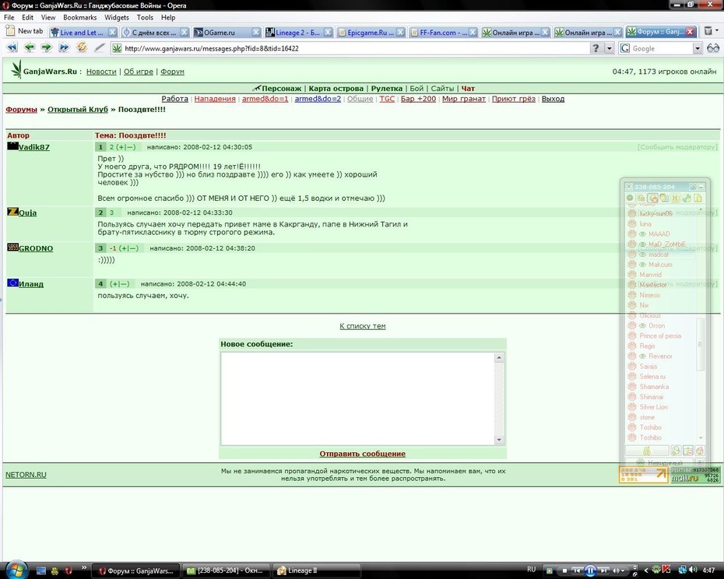Open the wand auto-fill tool icon
724x579 pixels.
coord(100,47)
